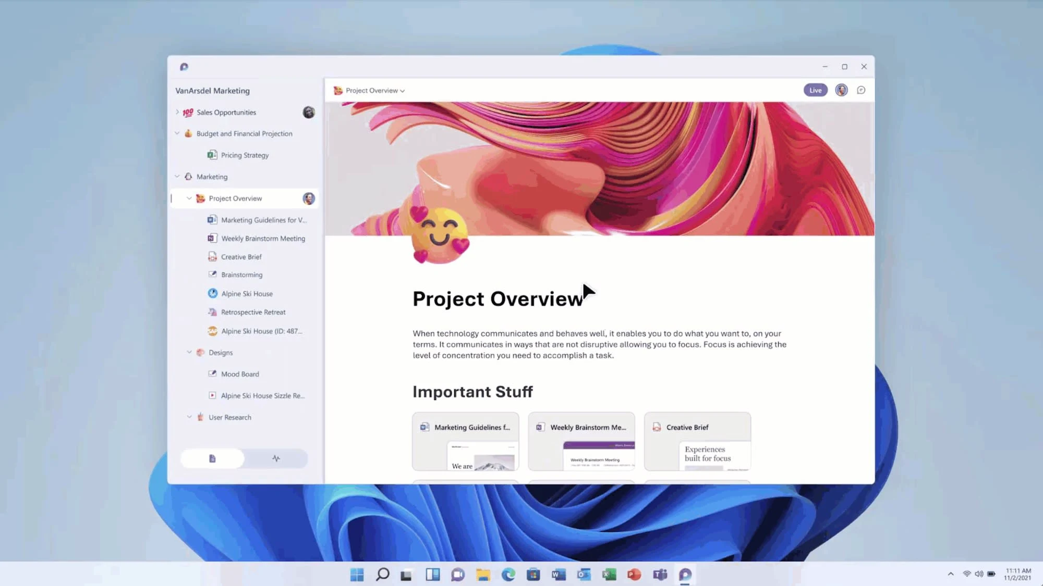This screenshot has width=1043, height=586.
Task: Collapse the Marketing section
Action: [x=177, y=176]
